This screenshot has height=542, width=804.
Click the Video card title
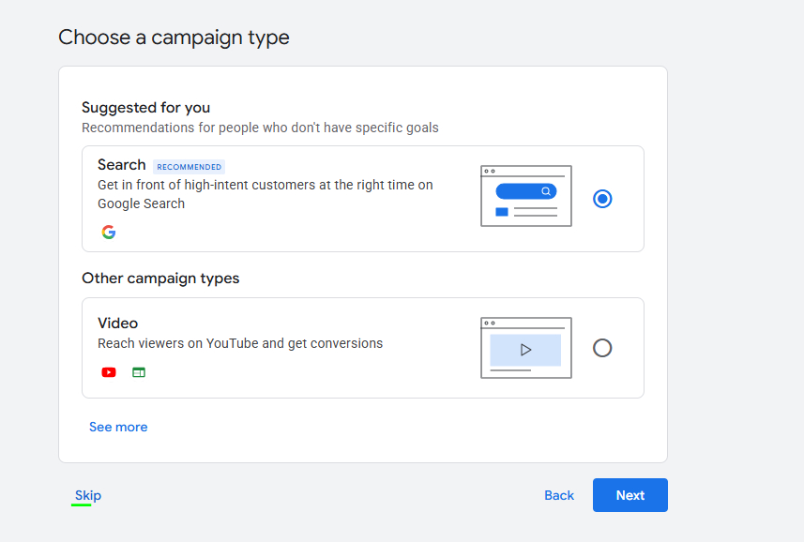pyautogui.click(x=117, y=324)
